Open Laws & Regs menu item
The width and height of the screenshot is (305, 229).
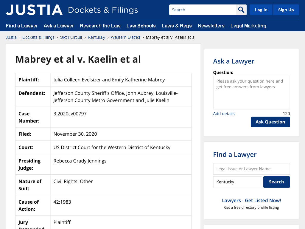coord(177,26)
